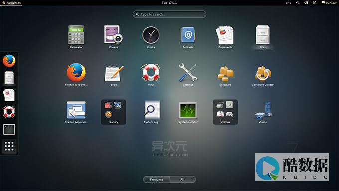Click the Firefox icon in the dash

pyautogui.click(x=9, y=61)
